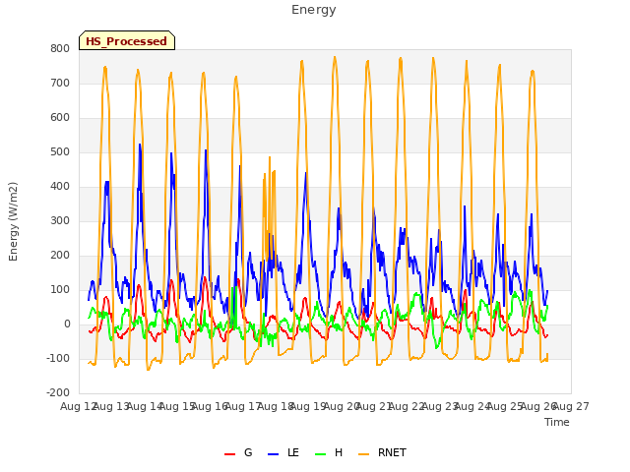Click the 400 y-axis tick label
The width and height of the screenshot is (630, 472).
tap(60, 187)
